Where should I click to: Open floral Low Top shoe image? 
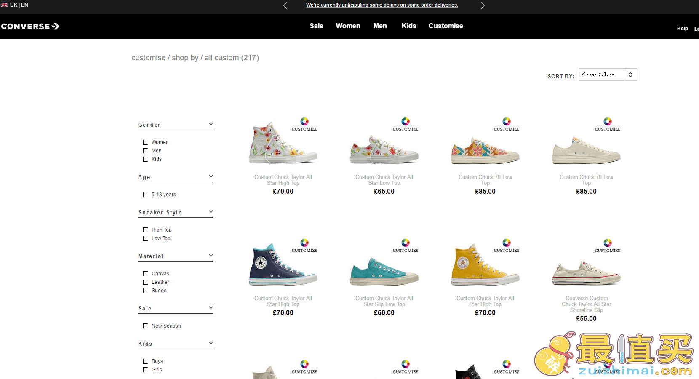[x=384, y=149]
